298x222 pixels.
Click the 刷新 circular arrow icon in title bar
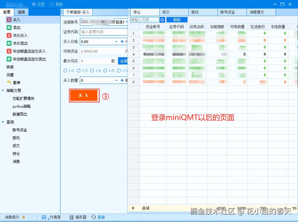point(52,4)
